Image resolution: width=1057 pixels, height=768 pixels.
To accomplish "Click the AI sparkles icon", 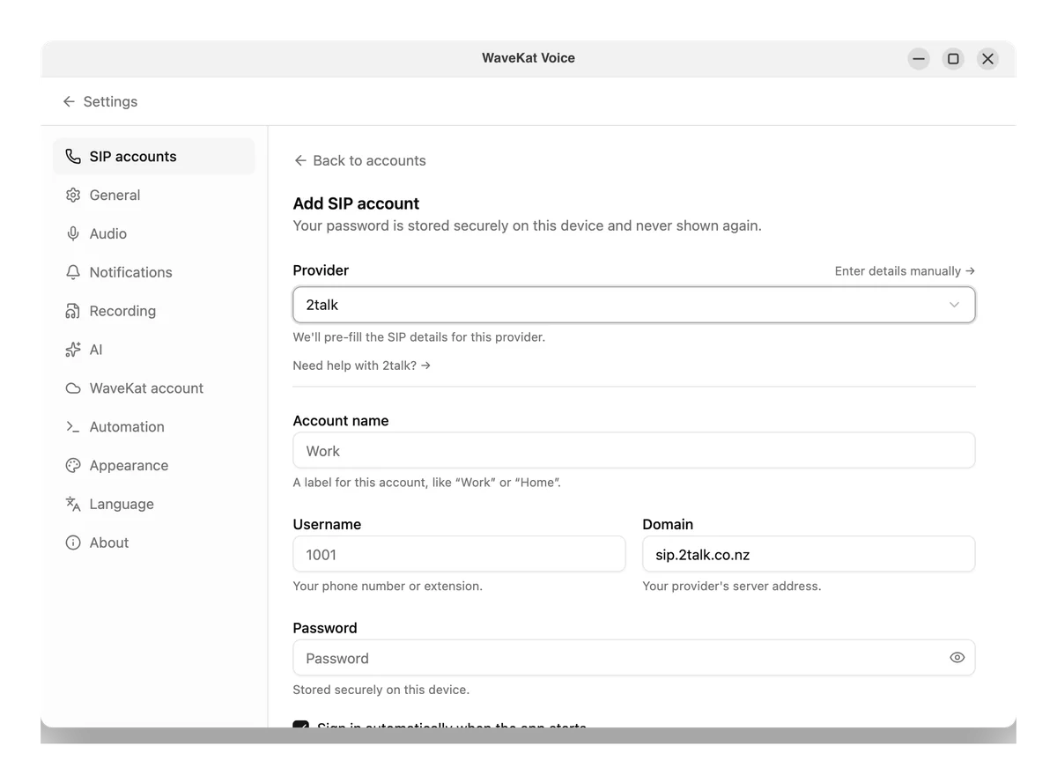I will (x=73, y=350).
